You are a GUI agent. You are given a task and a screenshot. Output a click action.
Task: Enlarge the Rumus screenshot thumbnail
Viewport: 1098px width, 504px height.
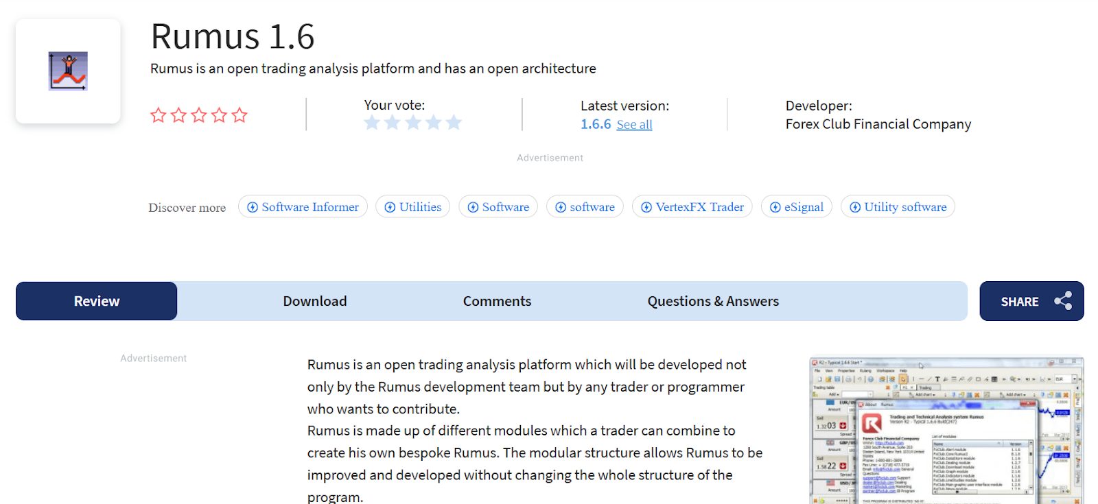(x=946, y=431)
